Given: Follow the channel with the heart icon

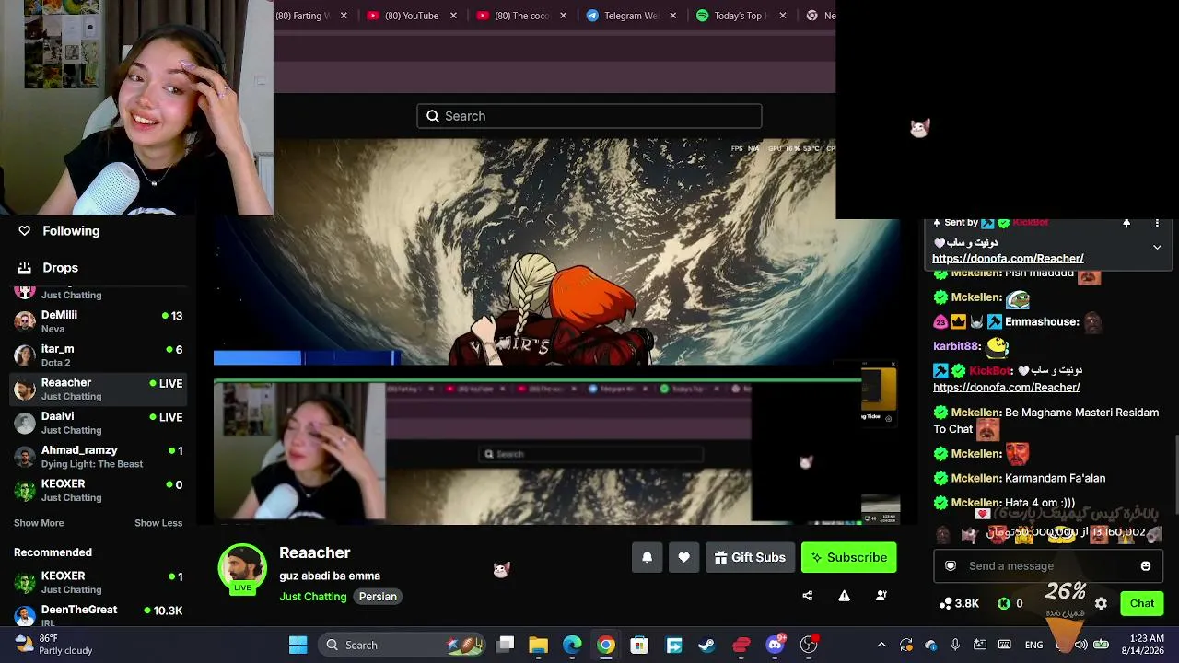Looking at the screenshot, I should pyautogui.click(x=683, y=557).
